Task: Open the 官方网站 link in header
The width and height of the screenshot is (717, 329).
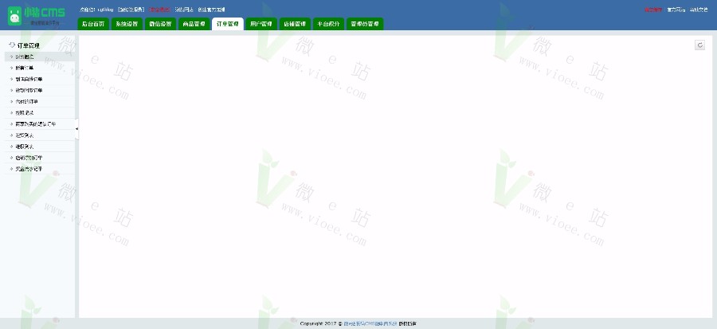Action: point(676,10)
